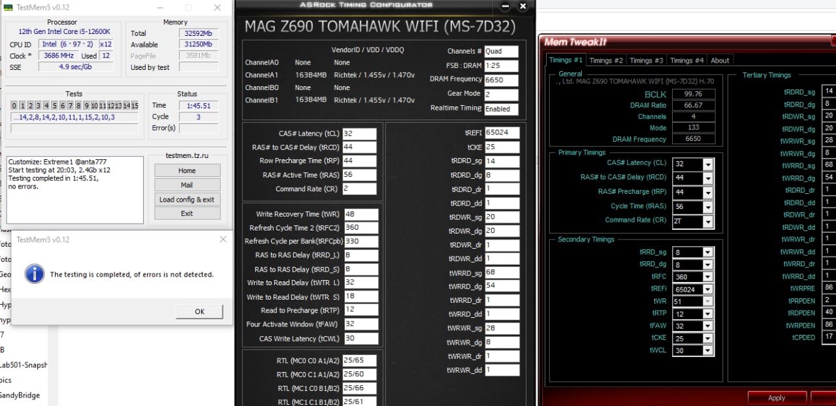Click the CAS# Latency (tCL) field in ASRock

(359, 134)
